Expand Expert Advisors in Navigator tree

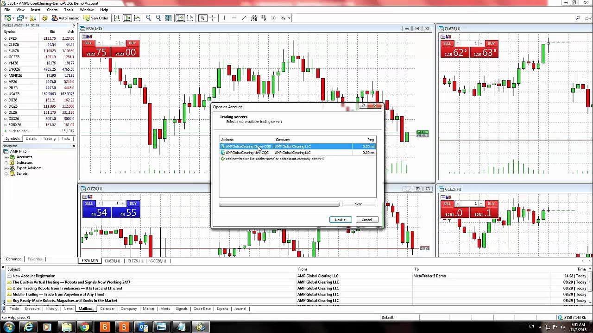(6, 168)
